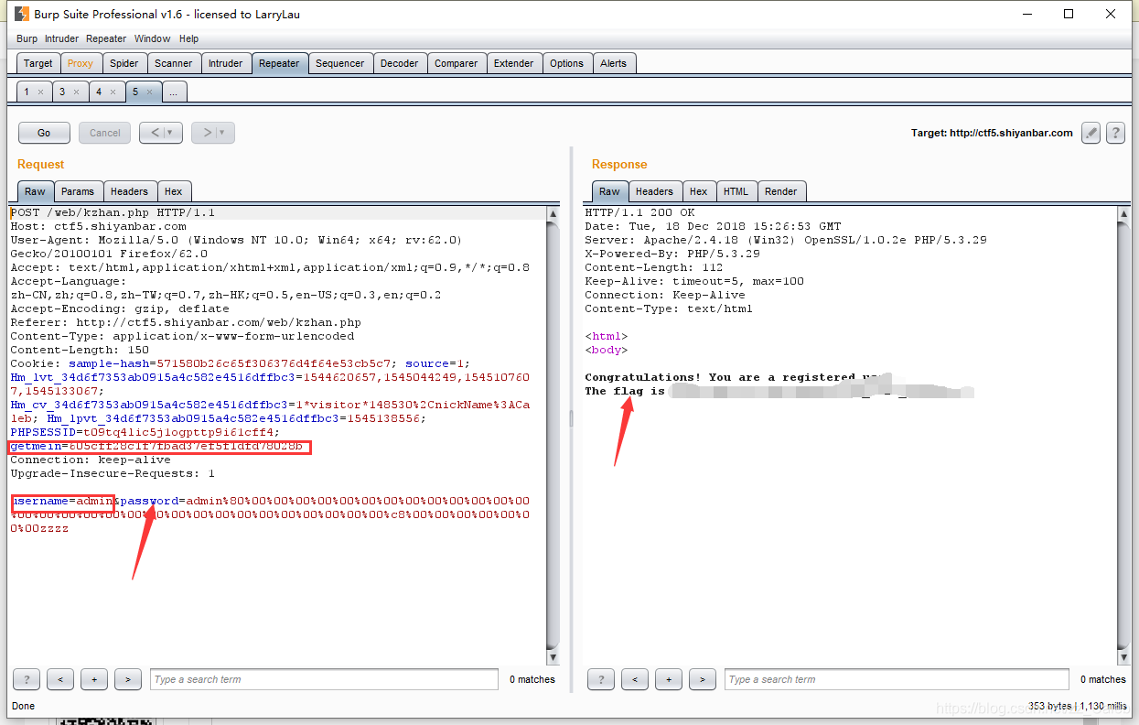Go back in request history
Screen dimensions: 1139x725
point(156,133)
